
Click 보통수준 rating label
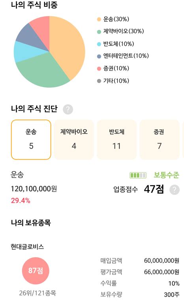[x=166, y=175]
